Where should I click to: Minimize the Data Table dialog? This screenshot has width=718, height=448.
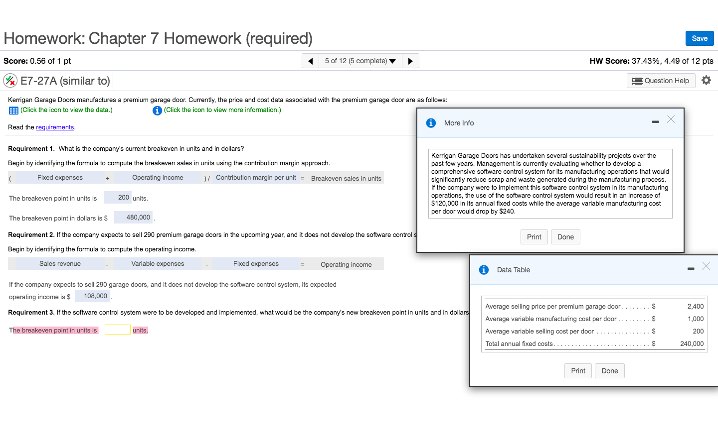(691, 269)
